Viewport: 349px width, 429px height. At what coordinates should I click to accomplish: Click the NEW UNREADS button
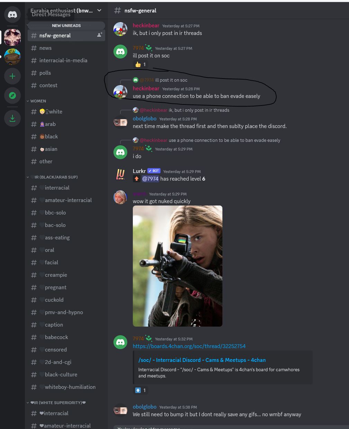[66, 26]
